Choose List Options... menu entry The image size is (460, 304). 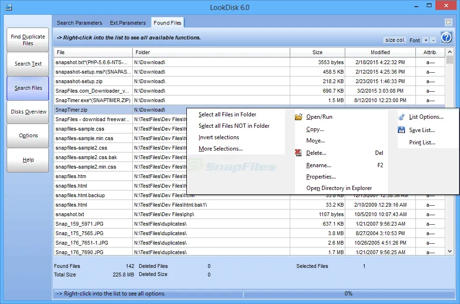[426, 117]
